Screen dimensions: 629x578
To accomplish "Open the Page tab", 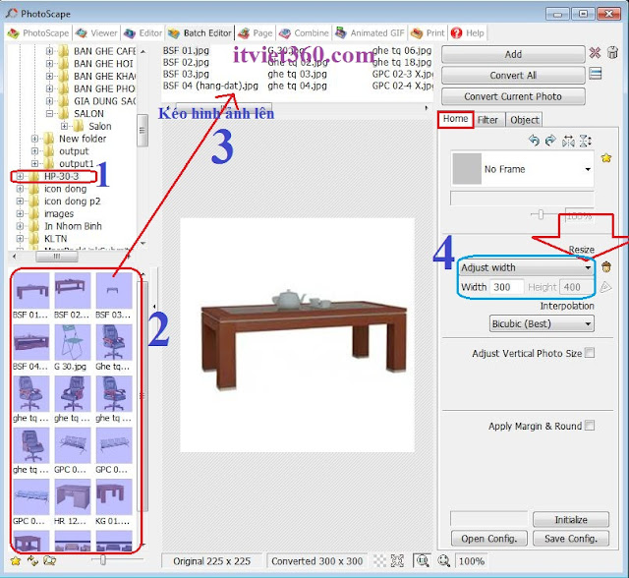I will click(x=256, y=33).
